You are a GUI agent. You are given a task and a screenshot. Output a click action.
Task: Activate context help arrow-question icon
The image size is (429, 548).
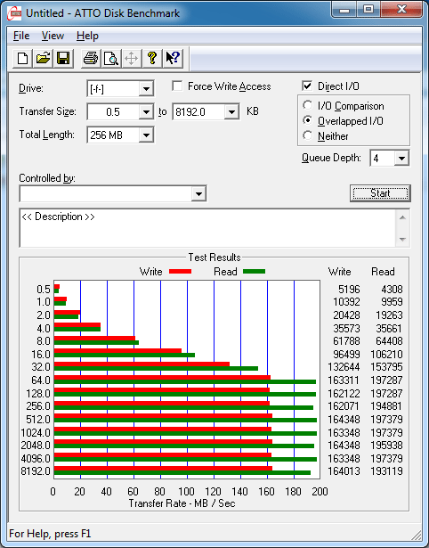tap(173, 58)
